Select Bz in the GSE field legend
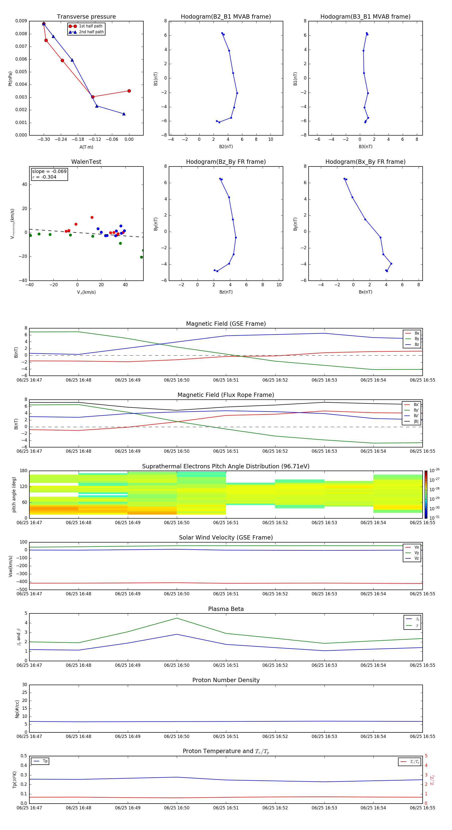Viewport: 452px width, 830px height. click(412, 345)
